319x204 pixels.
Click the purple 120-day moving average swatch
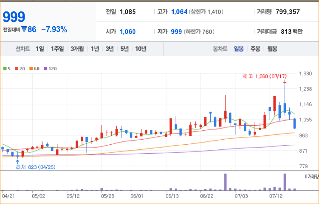[x=45, y=69]
